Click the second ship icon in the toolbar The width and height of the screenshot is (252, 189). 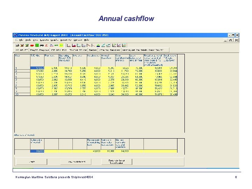click(22, 45)
